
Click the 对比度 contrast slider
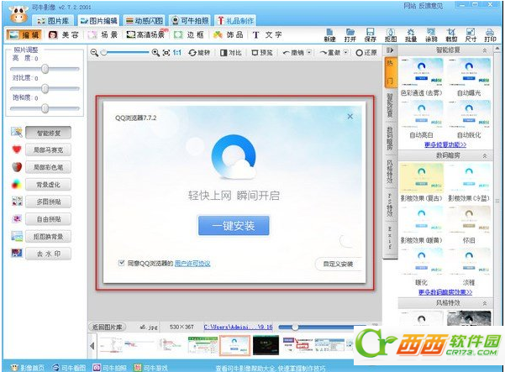coord(45,88)
